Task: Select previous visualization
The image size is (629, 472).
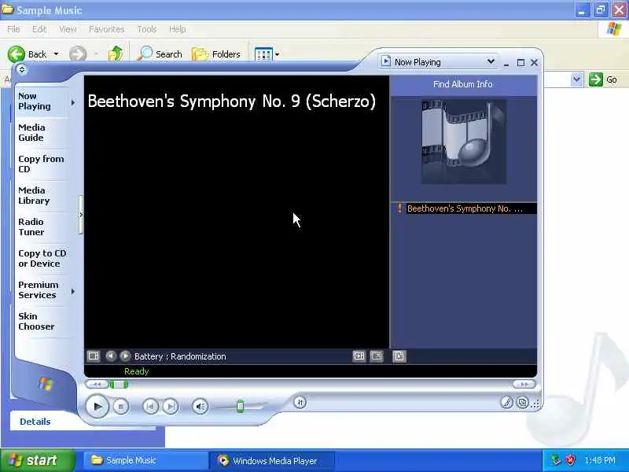Action: tap(111, 356)
